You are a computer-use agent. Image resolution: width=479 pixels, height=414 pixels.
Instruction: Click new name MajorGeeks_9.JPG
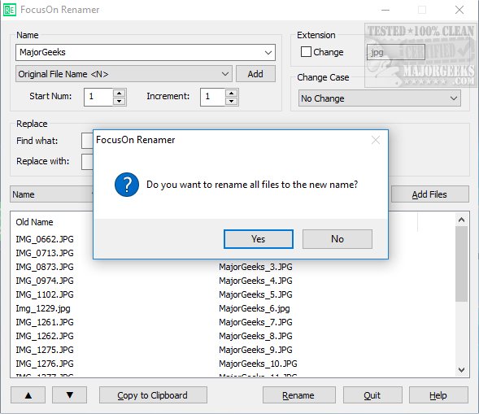tap(255, 350)
